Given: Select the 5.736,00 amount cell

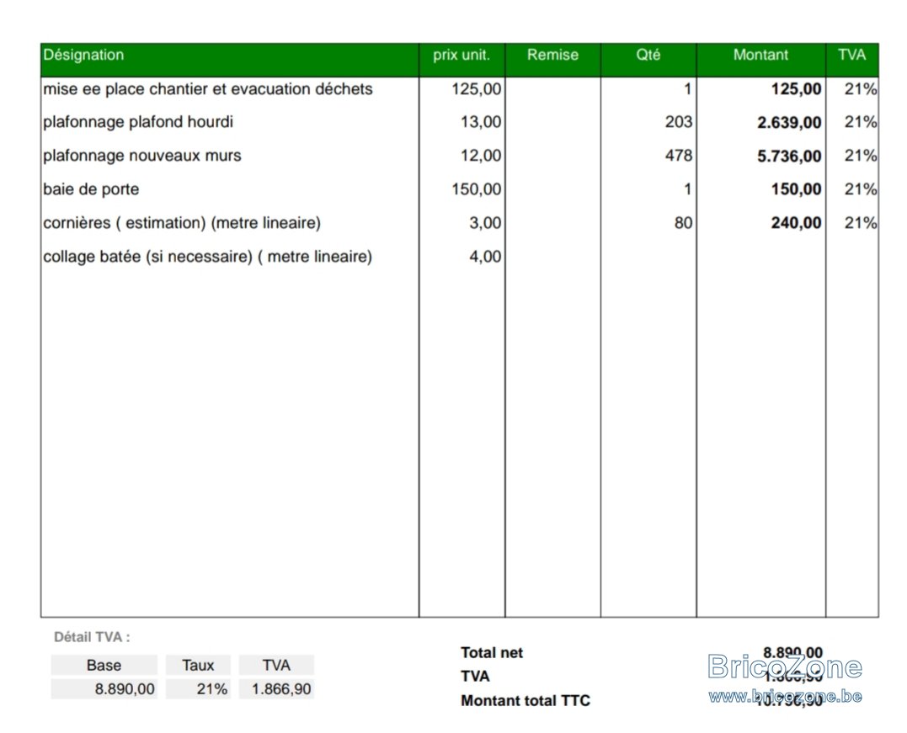Looking at the screenshot, I should tap(789, 157).
